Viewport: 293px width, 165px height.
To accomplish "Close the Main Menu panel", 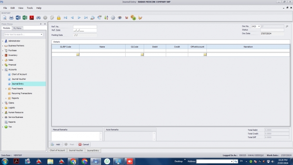I will pos(45,24).
